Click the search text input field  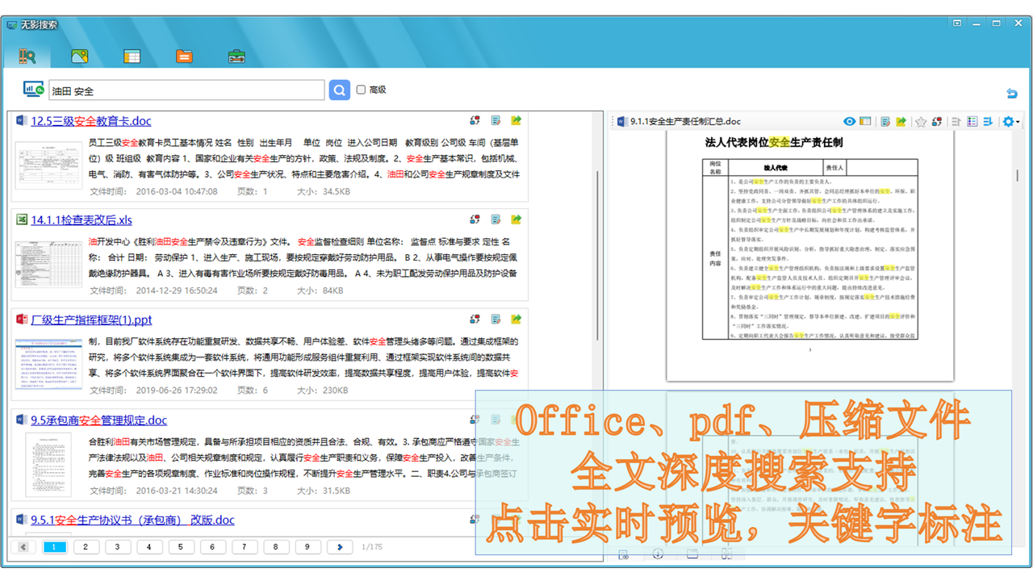(x=186, y=90)
